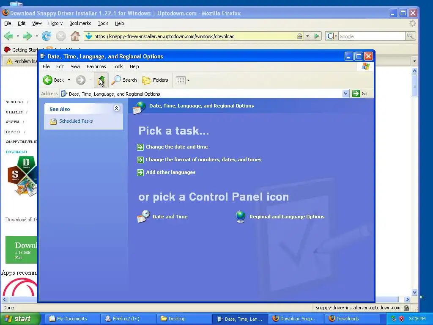Click arrow icon beside Change the format of numbers
This screenshot has width=433, height=325.
[140, 160]
